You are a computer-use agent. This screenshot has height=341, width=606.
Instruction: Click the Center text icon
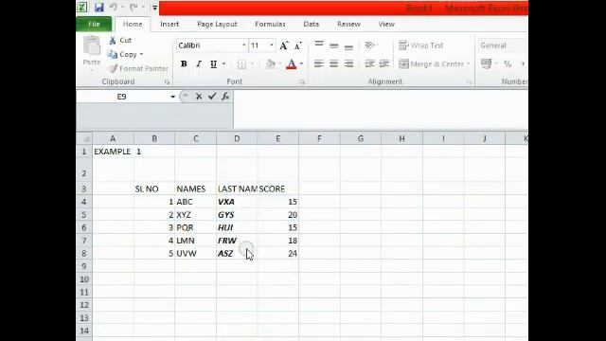334,63
